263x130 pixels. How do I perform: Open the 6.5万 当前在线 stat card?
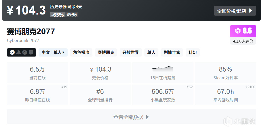pyautogui.click(x=37, y=73)
